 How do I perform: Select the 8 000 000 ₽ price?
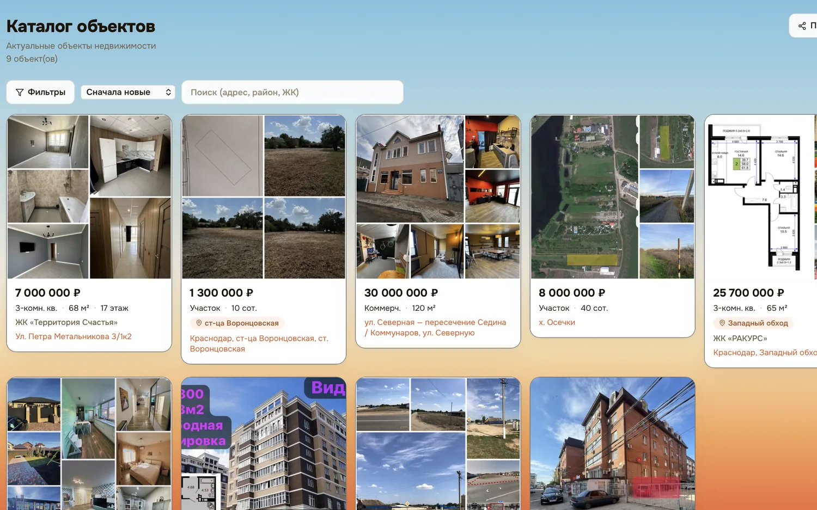click(x=572, y=293)
